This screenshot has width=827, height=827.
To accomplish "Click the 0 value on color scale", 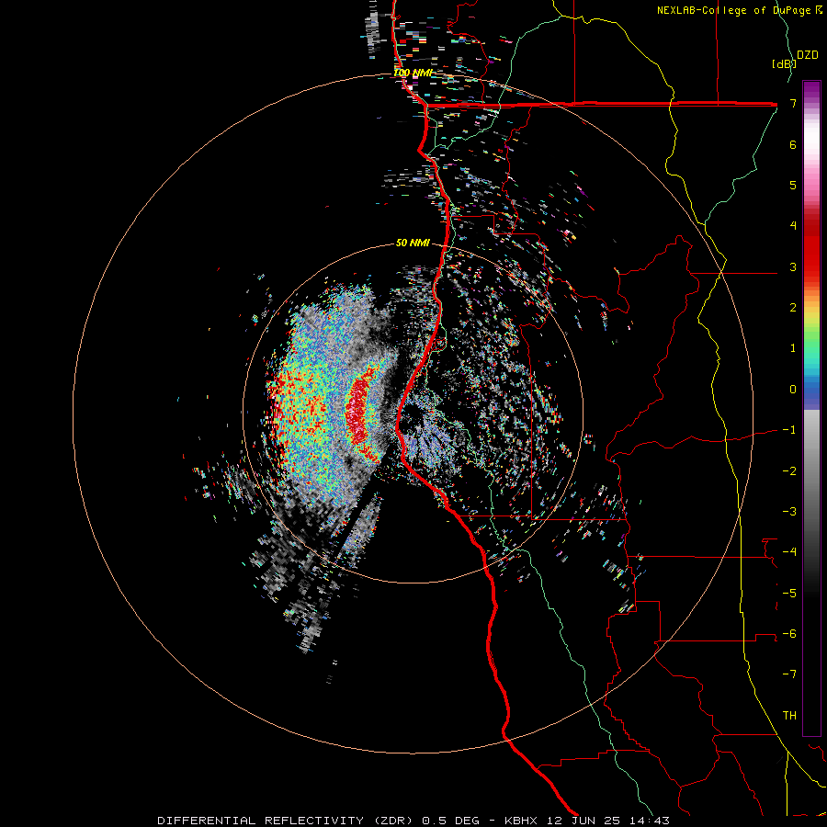I will click(x=793, y=390).
